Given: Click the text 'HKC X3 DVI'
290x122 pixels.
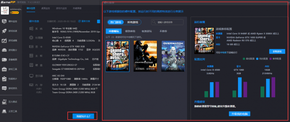Looking at the screenshot, I should [58, 76].
